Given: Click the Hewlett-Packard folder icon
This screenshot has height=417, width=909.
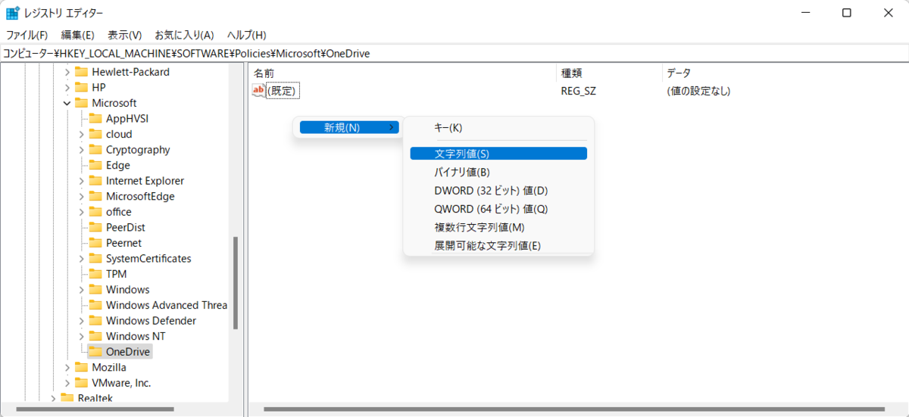Looking at the screenshot, I should 81,72.
